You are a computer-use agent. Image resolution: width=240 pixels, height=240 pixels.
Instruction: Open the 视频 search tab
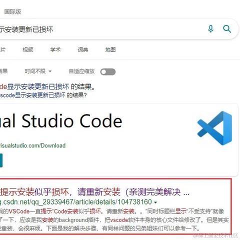pyautogui.click(x=28, y=49)
